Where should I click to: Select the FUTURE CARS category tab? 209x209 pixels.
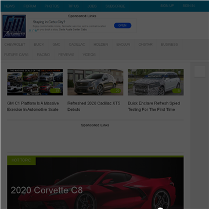click(16, 55)
